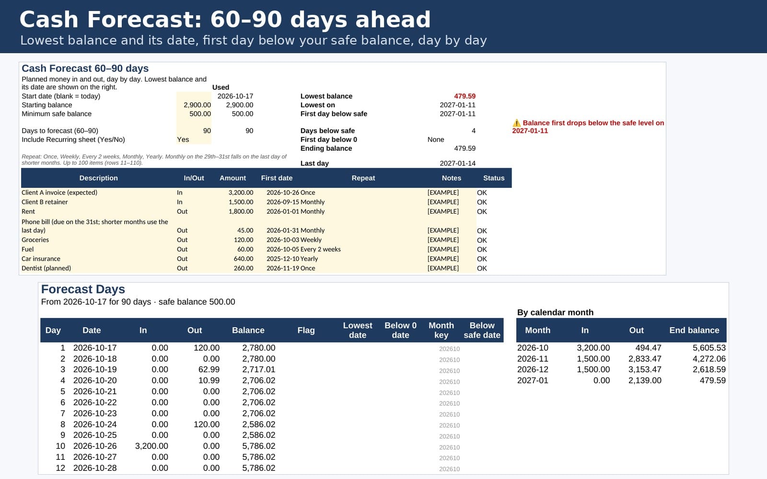Select the Last day value 2027-01-14

457,163
